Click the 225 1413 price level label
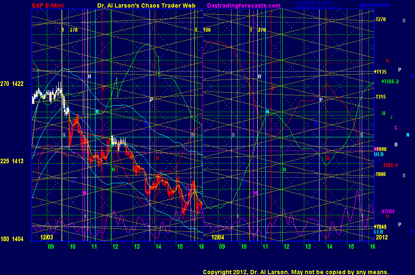This screenshot has height=275, width=415. tap(12, 161)
